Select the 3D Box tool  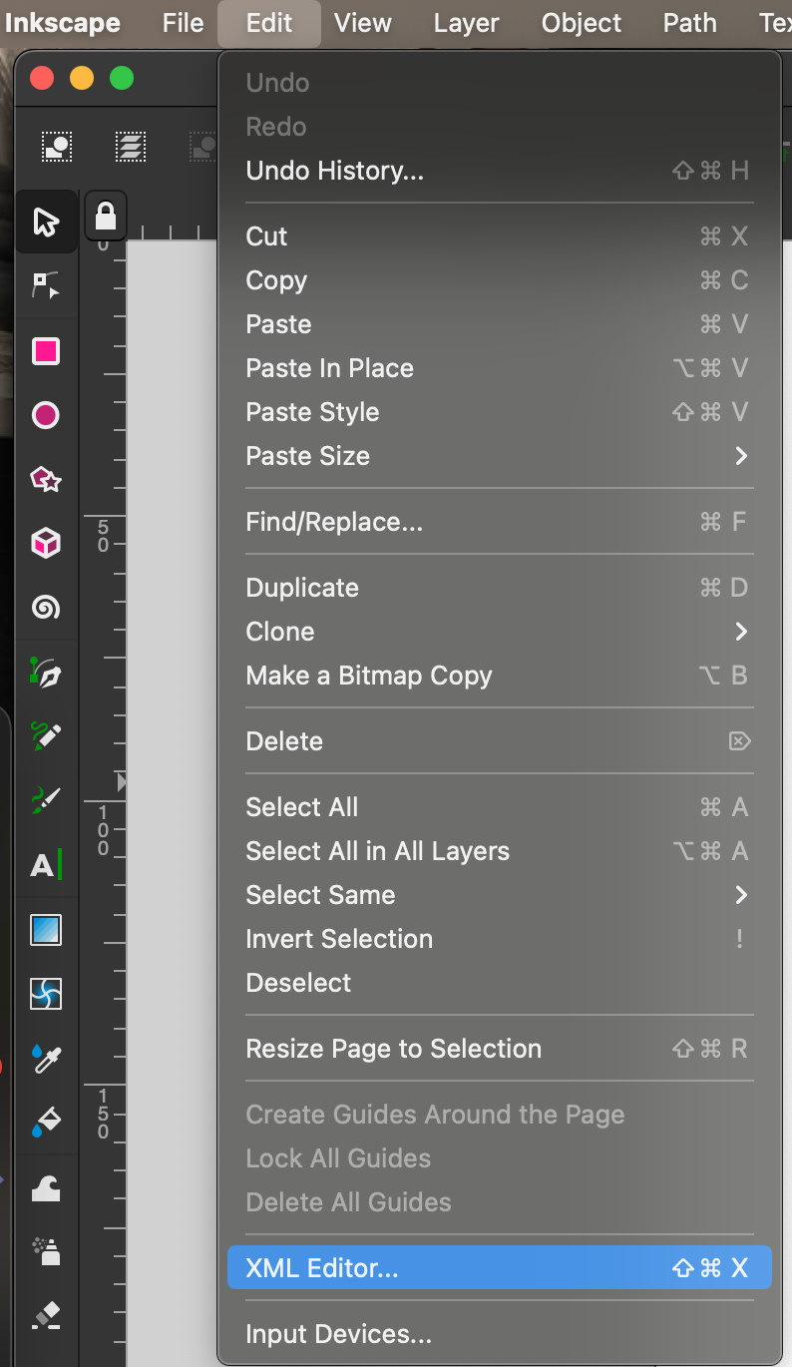[x=46, y=543]
